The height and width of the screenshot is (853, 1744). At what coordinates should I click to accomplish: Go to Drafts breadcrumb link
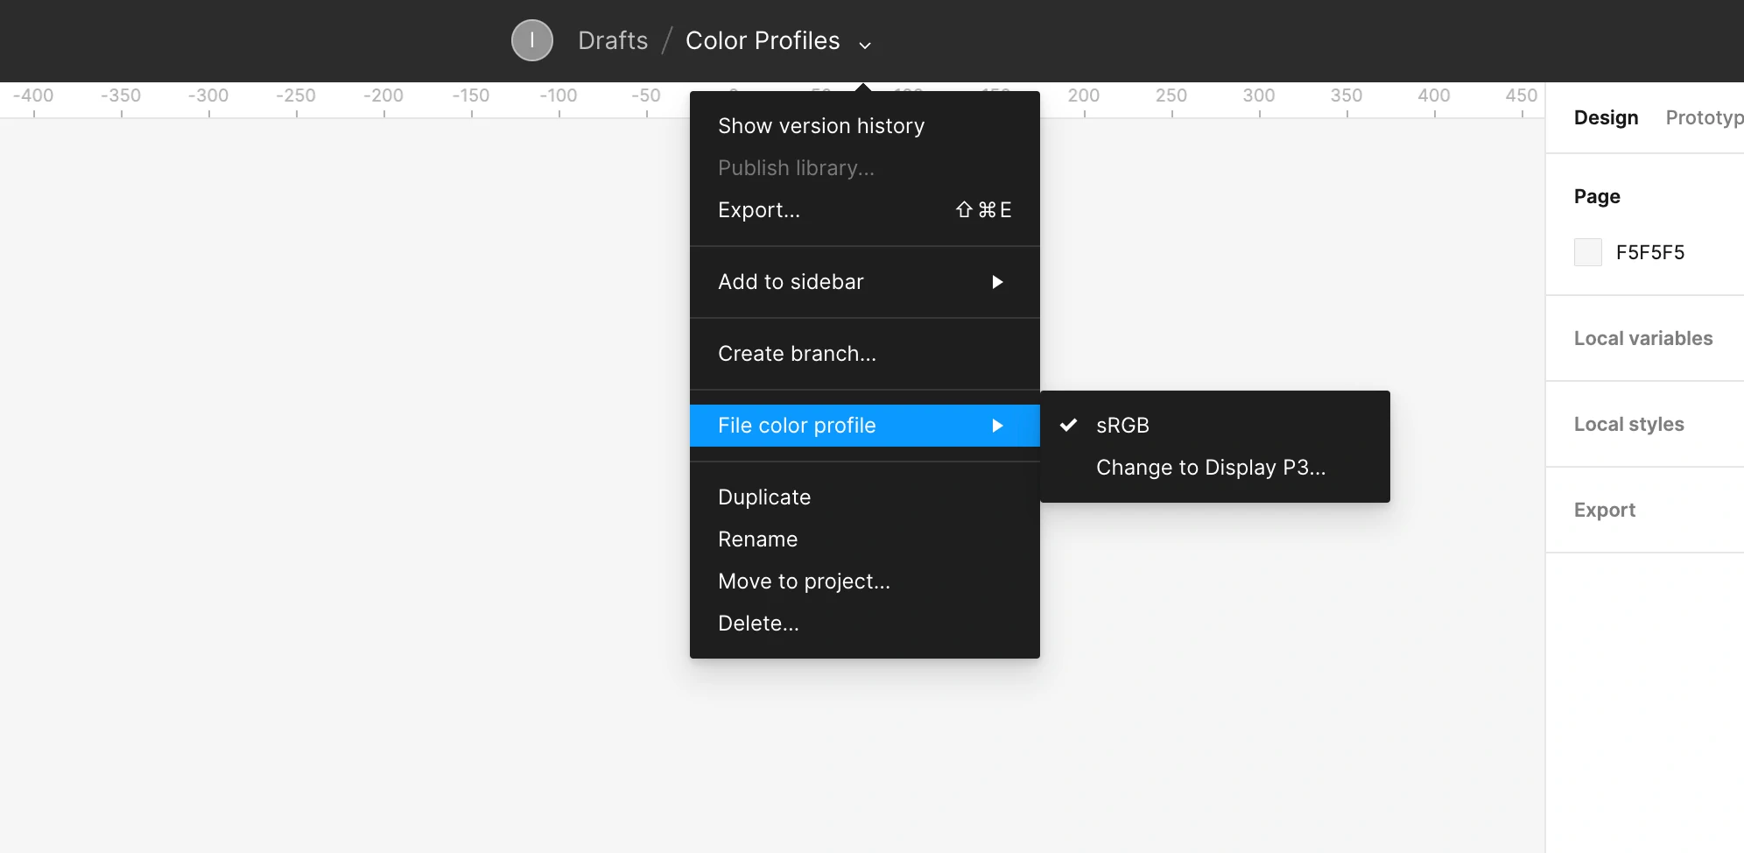(x=613, y=40)
